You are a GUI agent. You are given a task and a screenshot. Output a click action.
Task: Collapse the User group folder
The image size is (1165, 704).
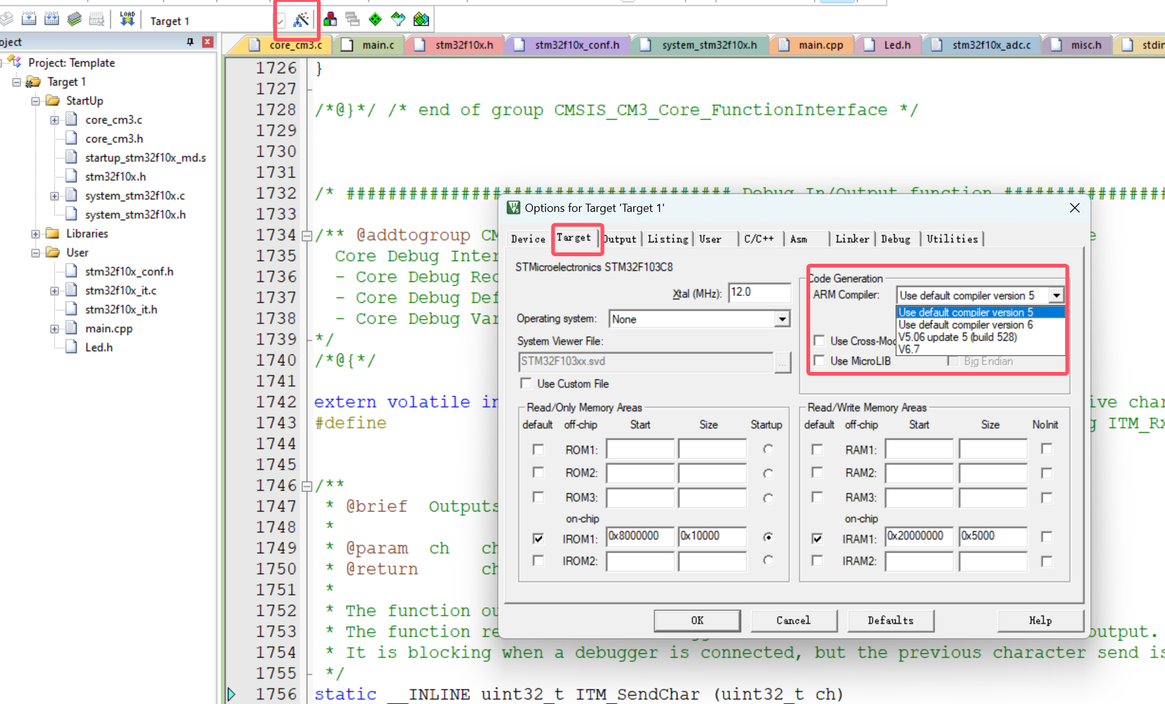click(35, 253)
